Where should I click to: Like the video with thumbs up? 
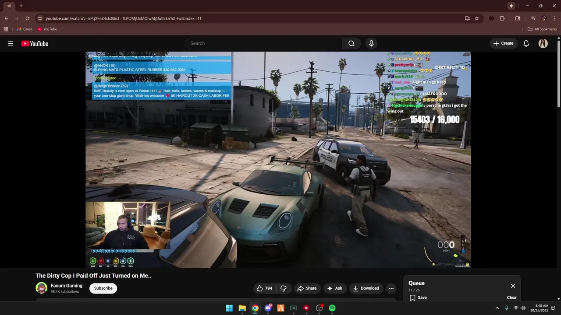click(x=264, y=288)
